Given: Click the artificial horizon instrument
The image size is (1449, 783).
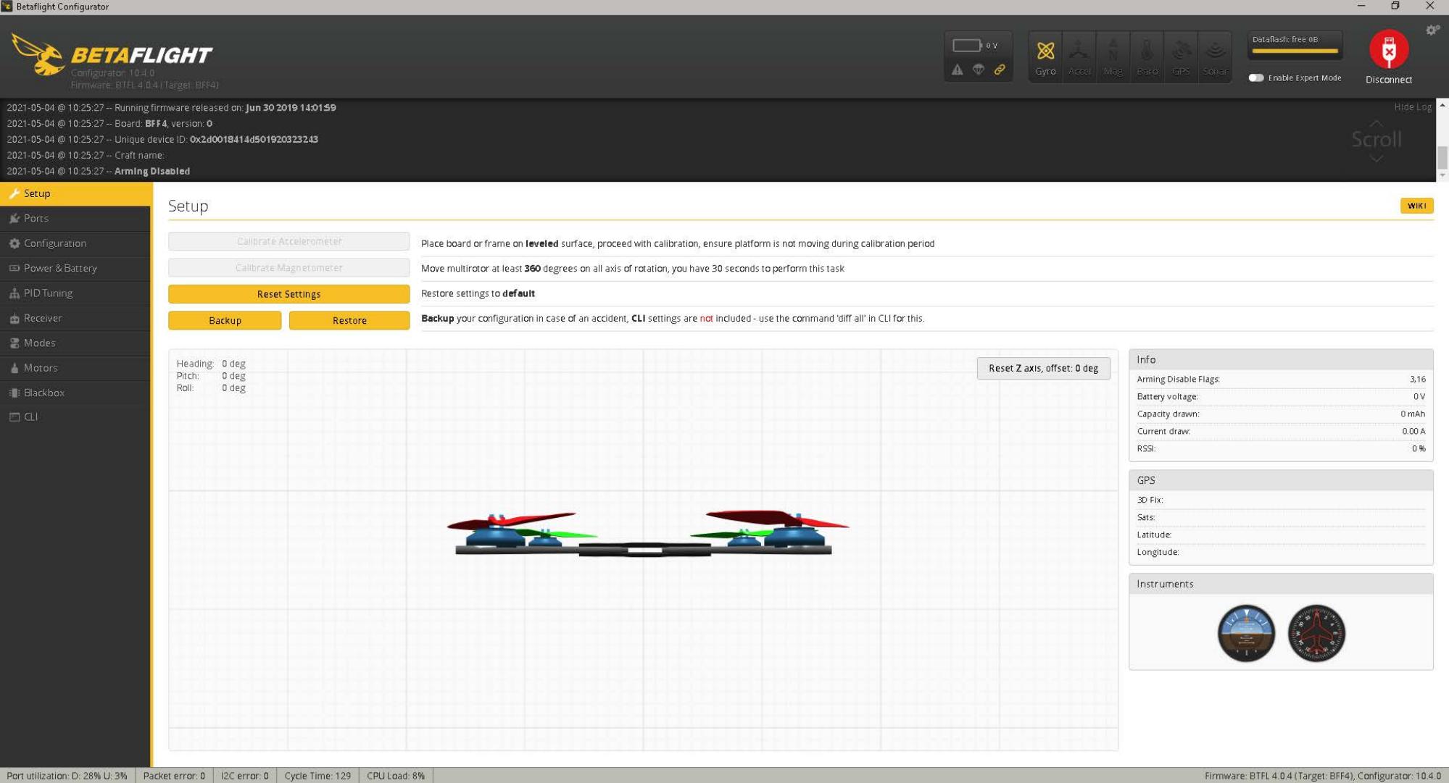Looking at the screenshot, I should 1246,633.
